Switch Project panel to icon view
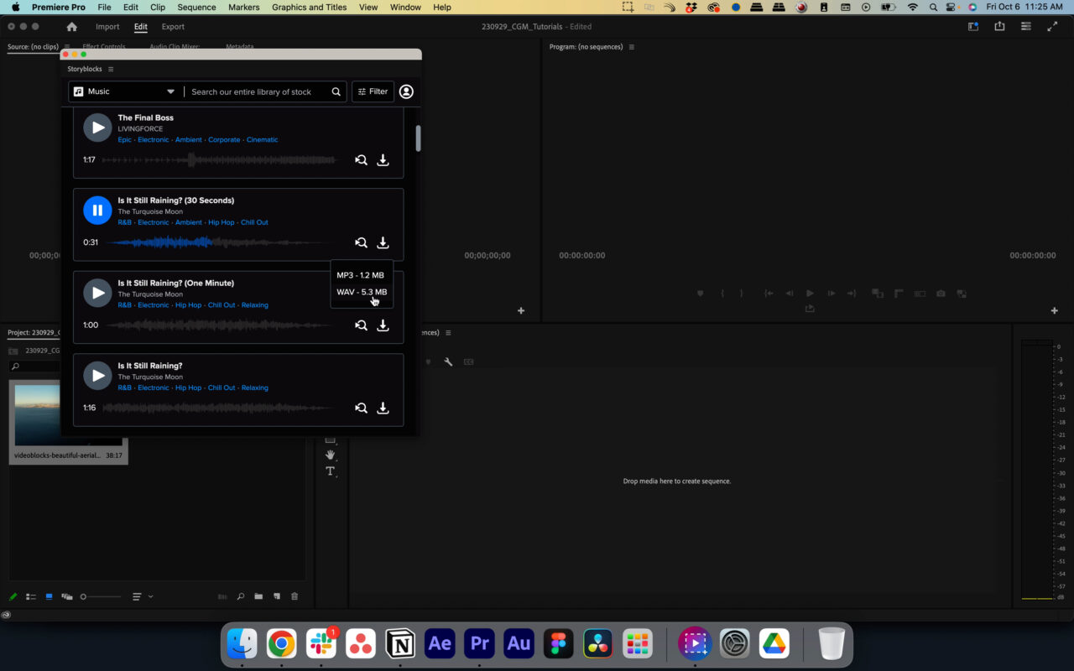This screenshot has width=1074, height=671. click(49, 596)
